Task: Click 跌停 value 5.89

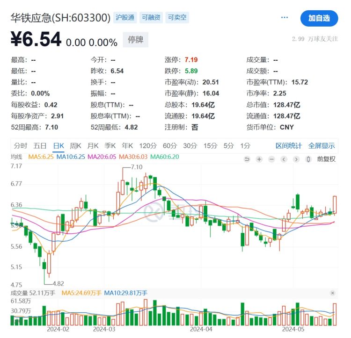Action: (191, 71)
